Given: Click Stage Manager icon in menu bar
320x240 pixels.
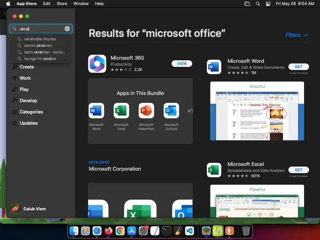Looking at the screenshot, I should [x=247, y=4].
